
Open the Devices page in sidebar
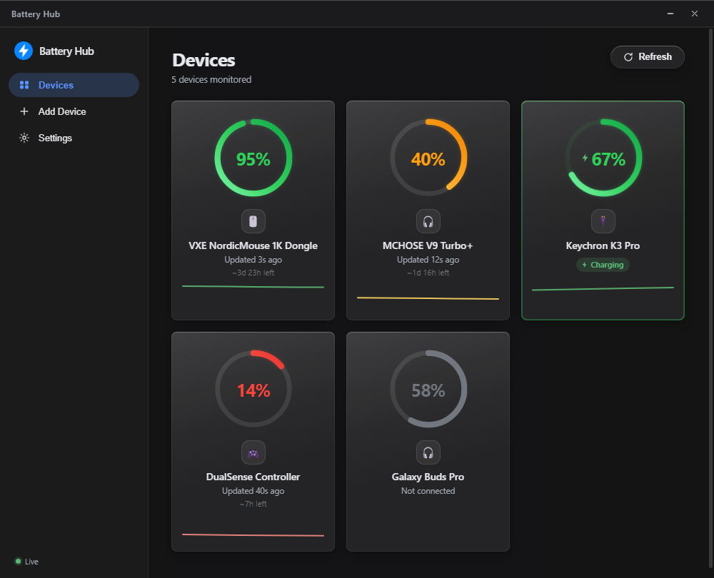tap(74, 85)
